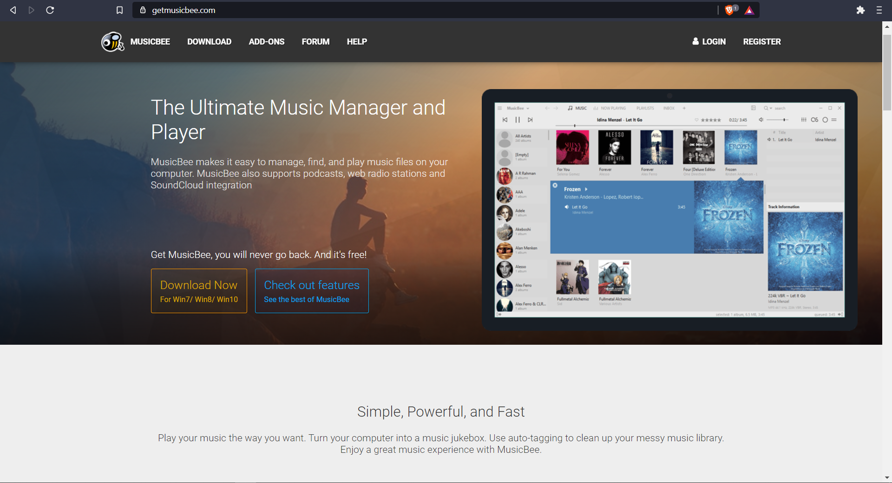Open the Brave Shields lion icon
Screen dimensions: 892x483
(x=730, y=10)
